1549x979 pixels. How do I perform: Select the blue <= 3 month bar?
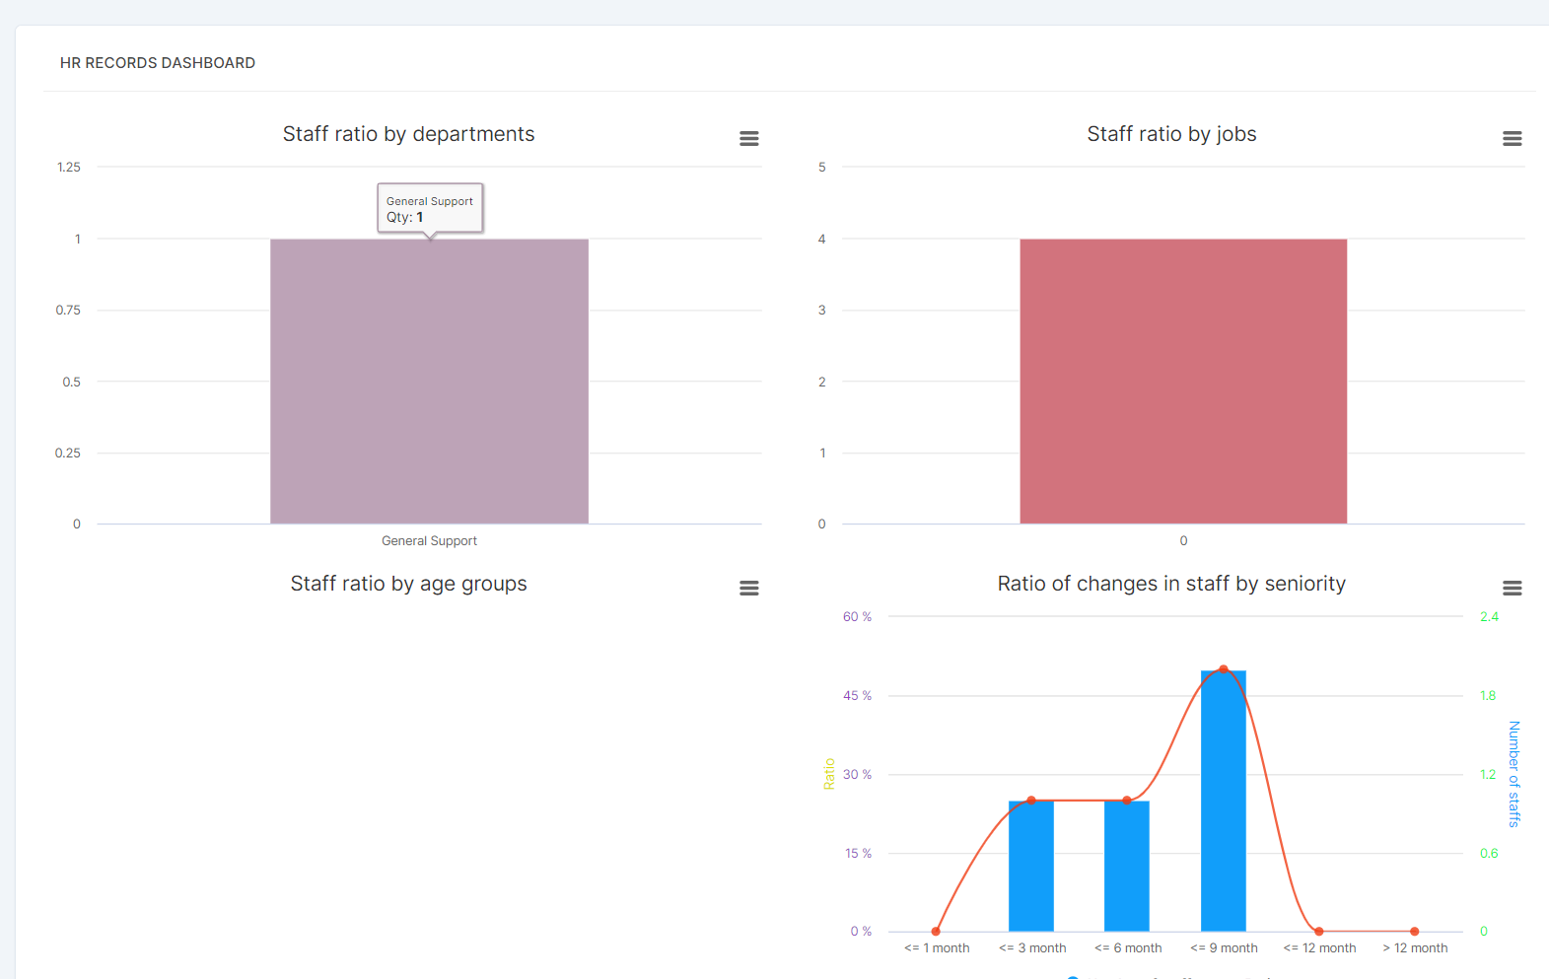(1030, 866)
